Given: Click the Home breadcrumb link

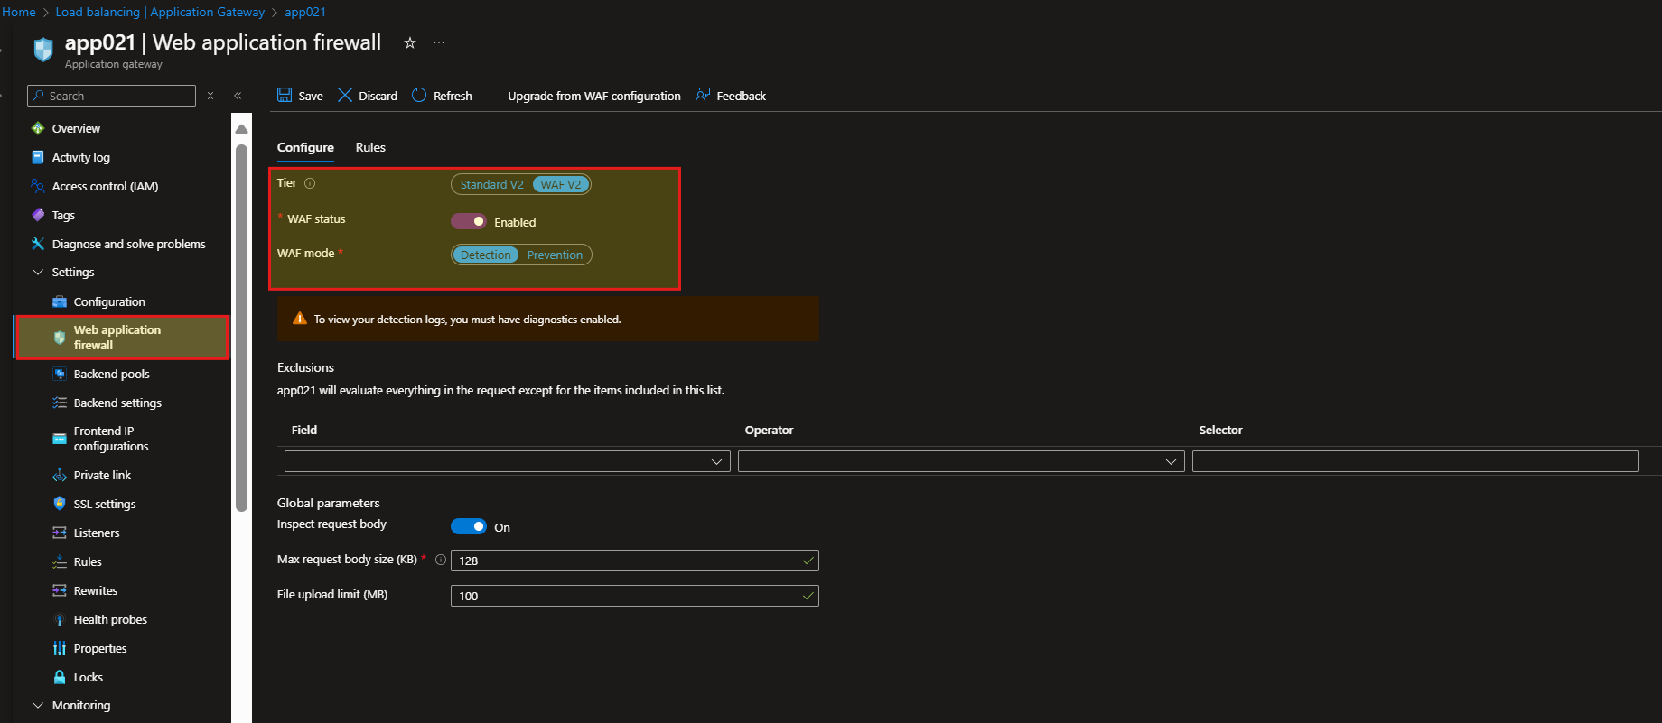Looking at the screenshot, I should (19, 12).
